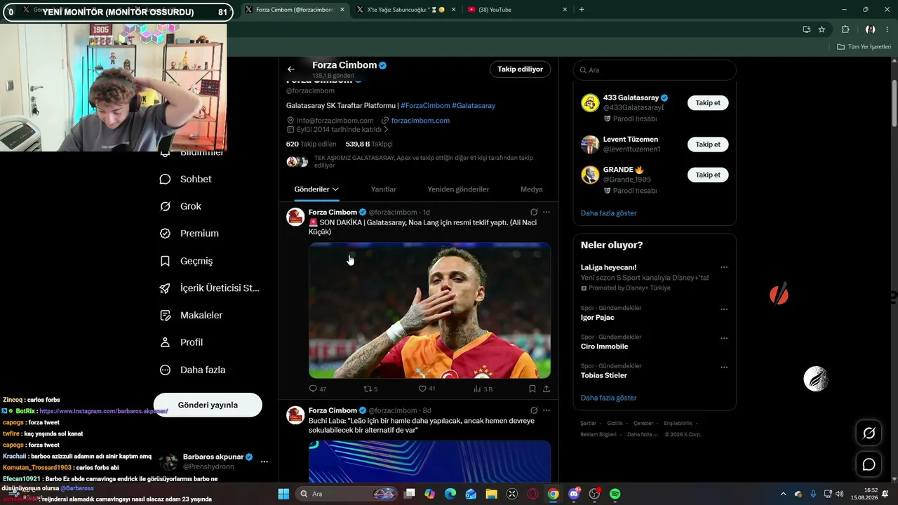Click the Takip ediliyor following button
The width and height of the screenshot is (898, 505).
coord(520,69)
